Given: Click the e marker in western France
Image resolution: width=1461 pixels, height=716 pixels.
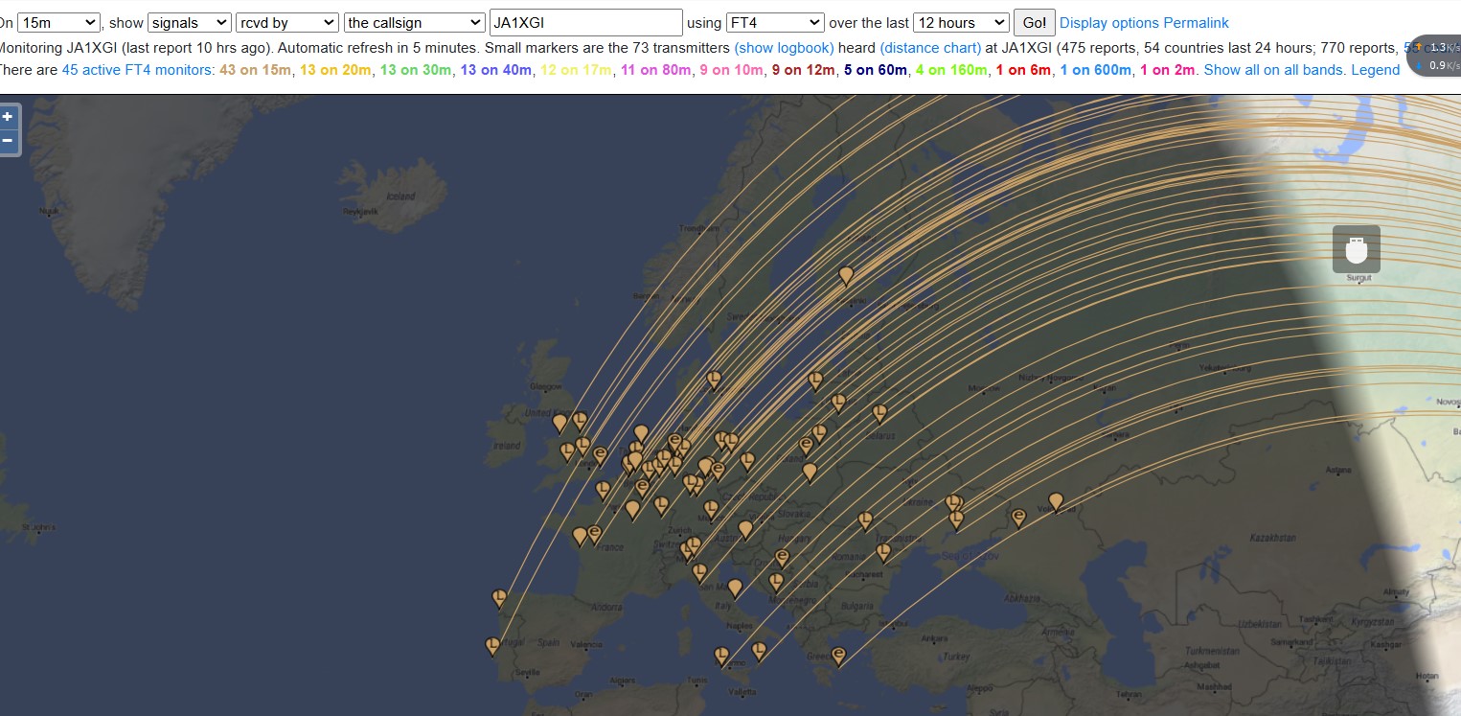Looking at the screenshot, I should coord(594,534).
